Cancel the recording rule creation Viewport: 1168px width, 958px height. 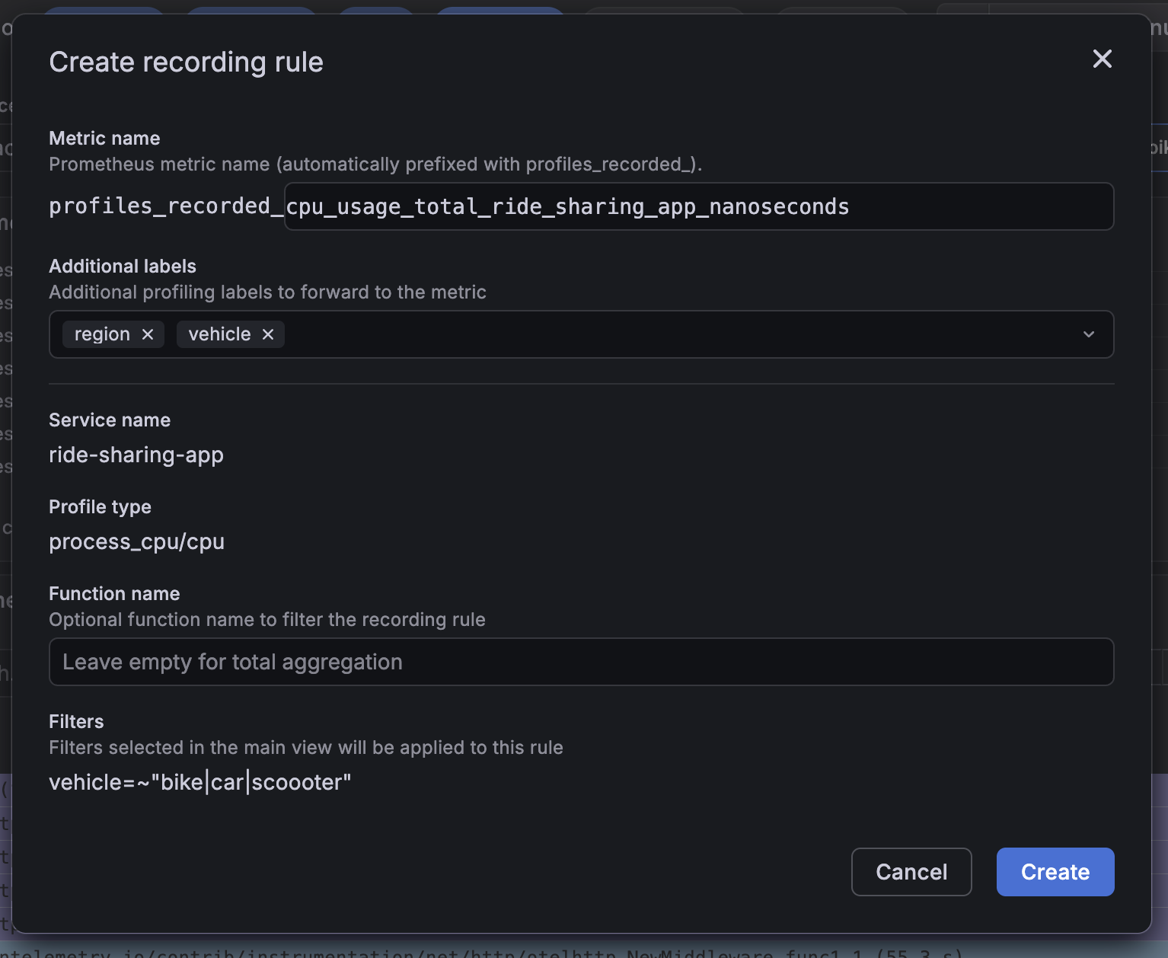[x=911, y=871]
